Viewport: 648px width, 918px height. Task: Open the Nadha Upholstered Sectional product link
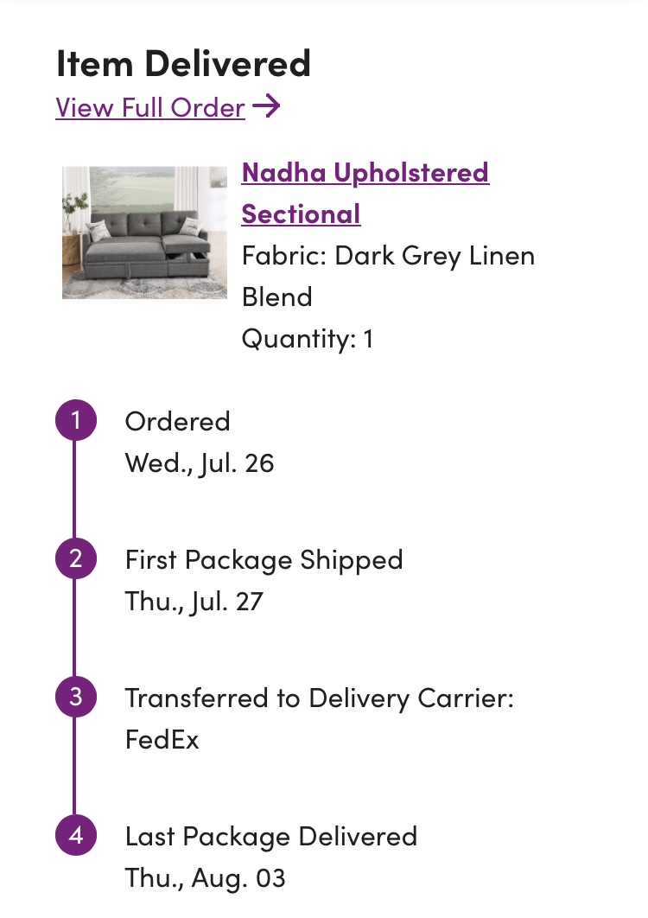[365, 194]
